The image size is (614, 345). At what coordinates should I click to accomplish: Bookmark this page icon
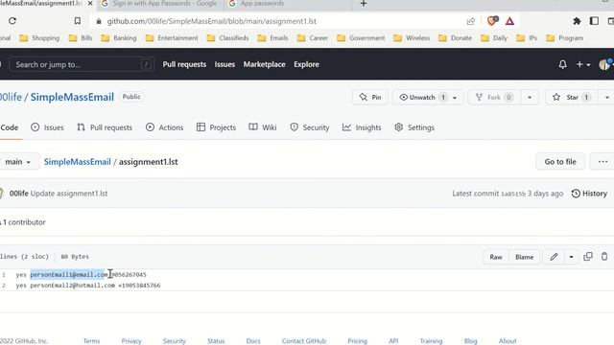click(x=77, y=21)
